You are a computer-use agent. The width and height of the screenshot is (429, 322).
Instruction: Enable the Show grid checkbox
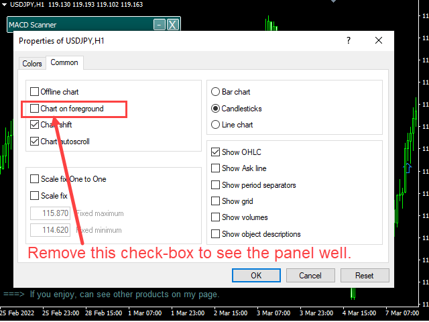tap(215, 201)
